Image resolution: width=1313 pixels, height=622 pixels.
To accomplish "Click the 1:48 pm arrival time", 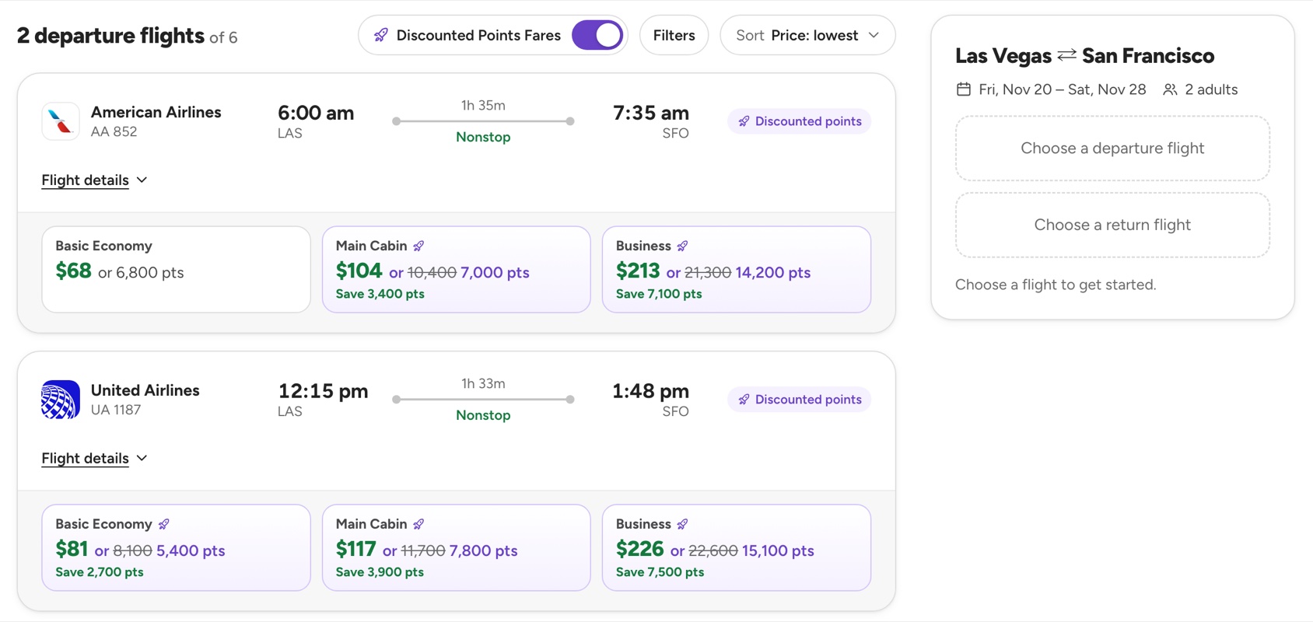I will 651,391.
